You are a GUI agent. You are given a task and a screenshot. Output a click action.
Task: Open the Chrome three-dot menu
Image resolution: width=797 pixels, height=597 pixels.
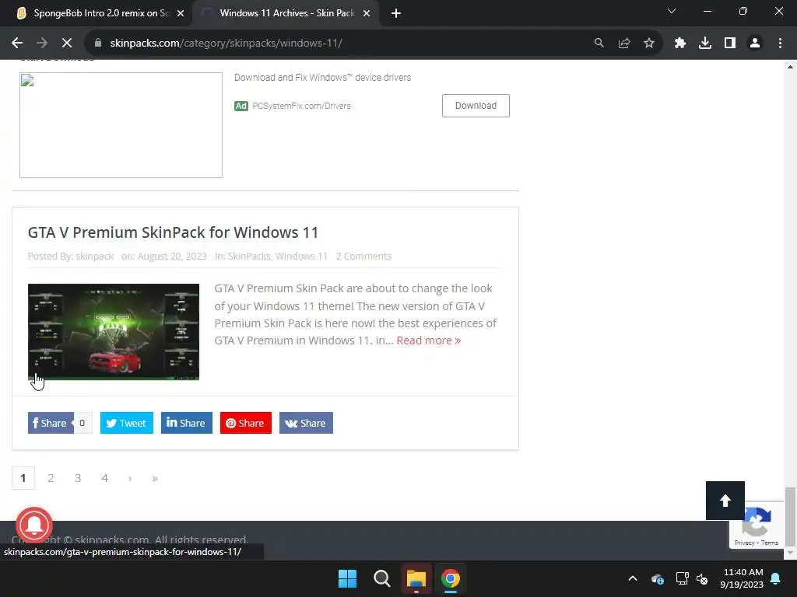[780, 44]
